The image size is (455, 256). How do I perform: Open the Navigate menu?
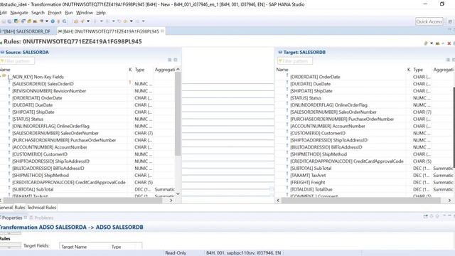coord(19,13)
